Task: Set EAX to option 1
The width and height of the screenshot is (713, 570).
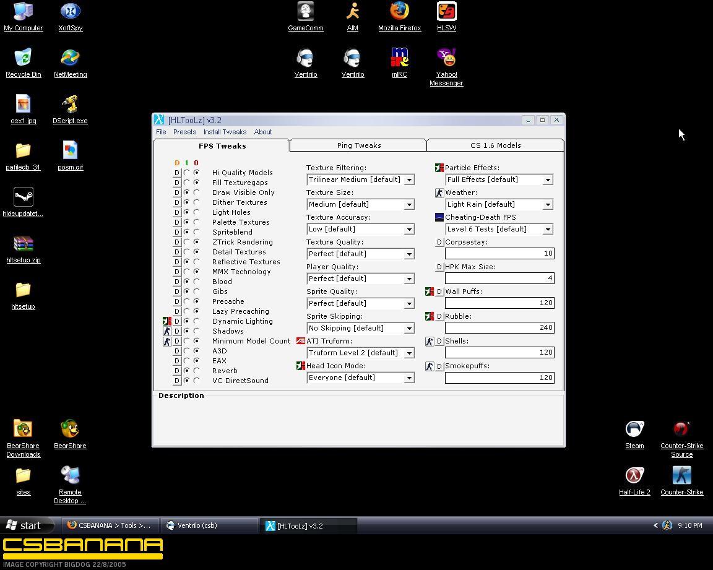Action: 186,361
